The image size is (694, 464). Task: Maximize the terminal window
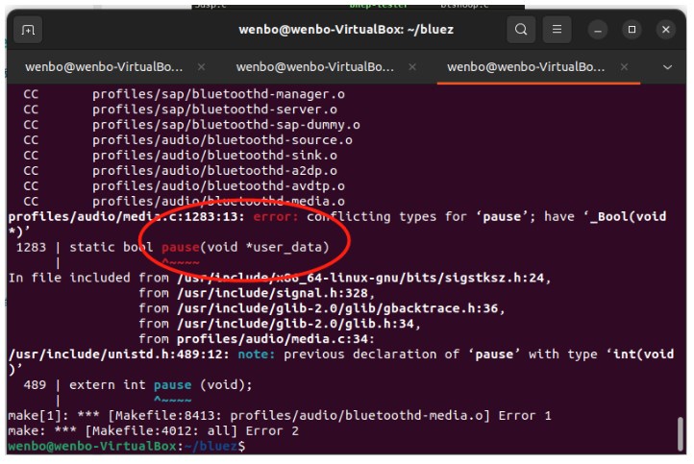(632, 30)
